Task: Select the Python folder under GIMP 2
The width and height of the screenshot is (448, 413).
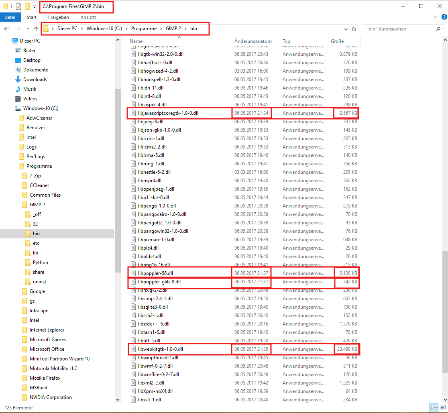Action: [x=40, y=262]
